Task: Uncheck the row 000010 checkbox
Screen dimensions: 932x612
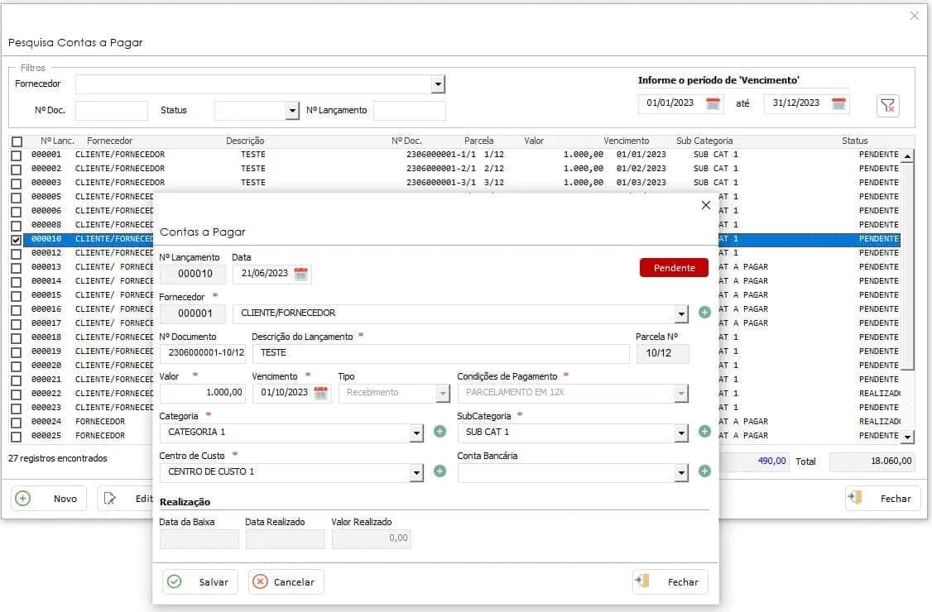Action: click(x=17, y=240)
